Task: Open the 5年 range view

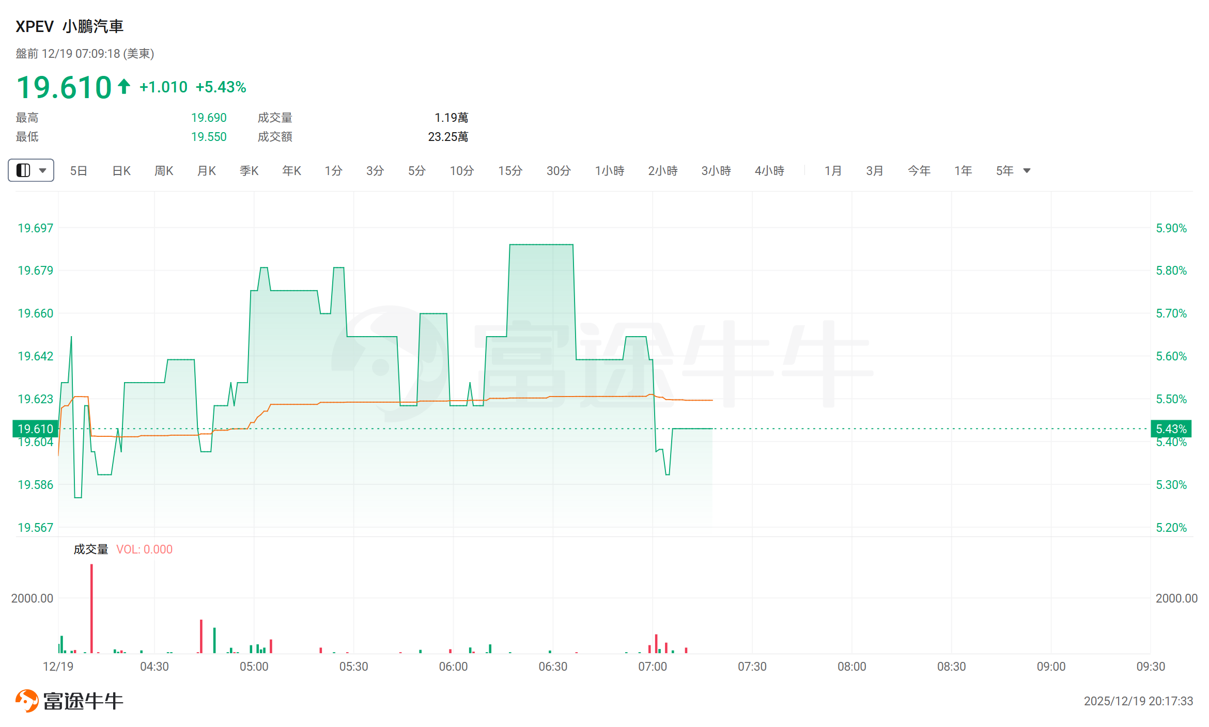Action: point(1004,170)
